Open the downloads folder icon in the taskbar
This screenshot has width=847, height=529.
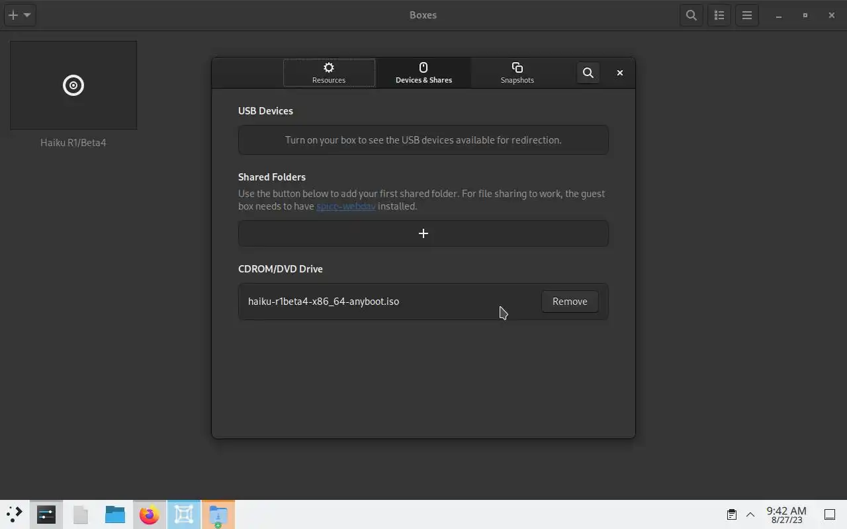point(218,514)
